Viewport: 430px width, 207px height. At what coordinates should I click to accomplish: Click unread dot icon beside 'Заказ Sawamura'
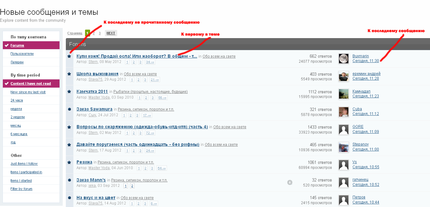69,109
